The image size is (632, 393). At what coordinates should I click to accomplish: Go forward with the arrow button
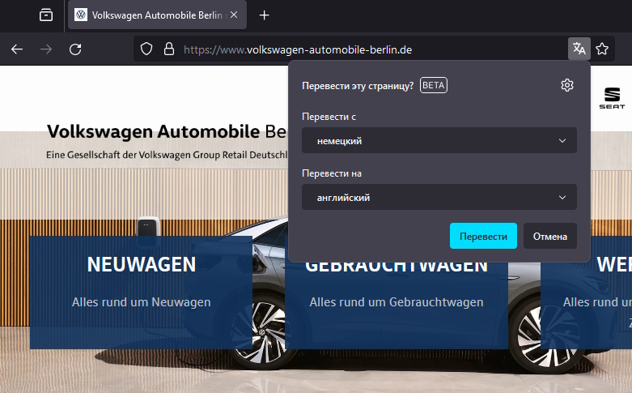[46, 49]
